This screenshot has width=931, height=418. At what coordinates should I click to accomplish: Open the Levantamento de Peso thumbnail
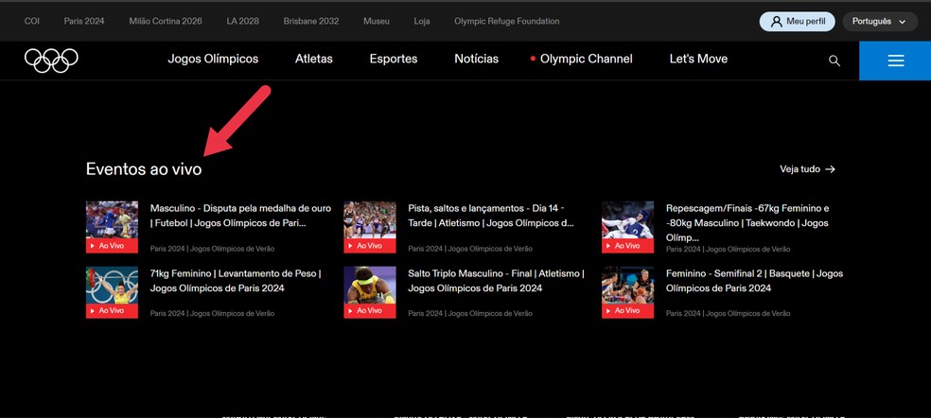(x=112, y=292)
